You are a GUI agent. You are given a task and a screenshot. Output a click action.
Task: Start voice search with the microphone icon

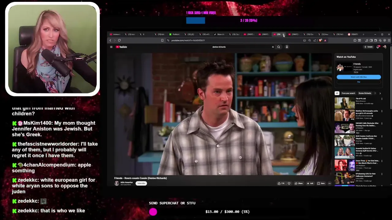(287, 47)
